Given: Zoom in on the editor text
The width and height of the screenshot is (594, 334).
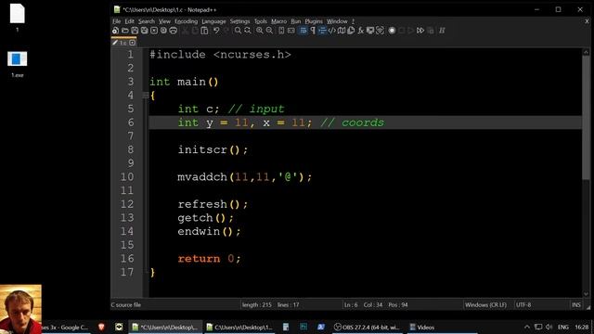Looking at the screenshot, I should point(260,31).
